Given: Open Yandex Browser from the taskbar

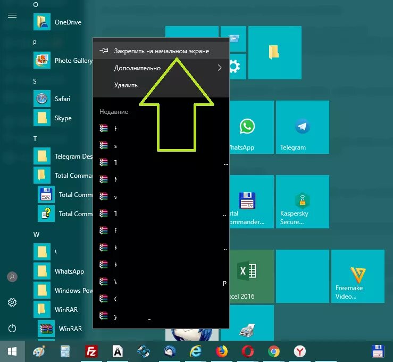Looking at the screenshot, I should point(300,351).
